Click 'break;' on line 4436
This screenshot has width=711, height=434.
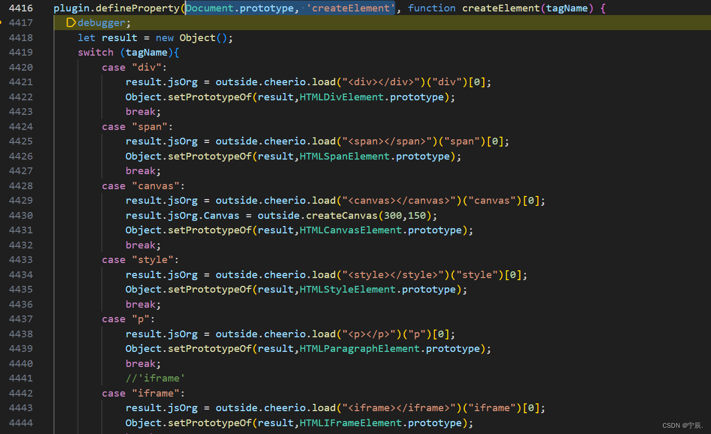[x=144, y=305]
